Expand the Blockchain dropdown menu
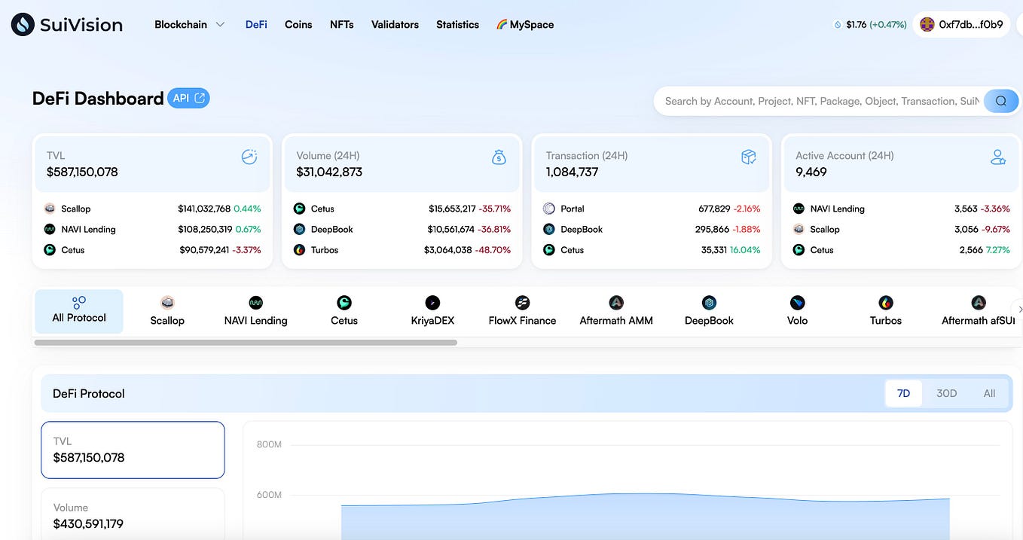This screenshot has height=540, width=1023. (189, 23)
